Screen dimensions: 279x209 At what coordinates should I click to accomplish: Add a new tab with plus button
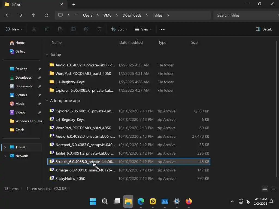pyautogui.click(x=74, y=4)
